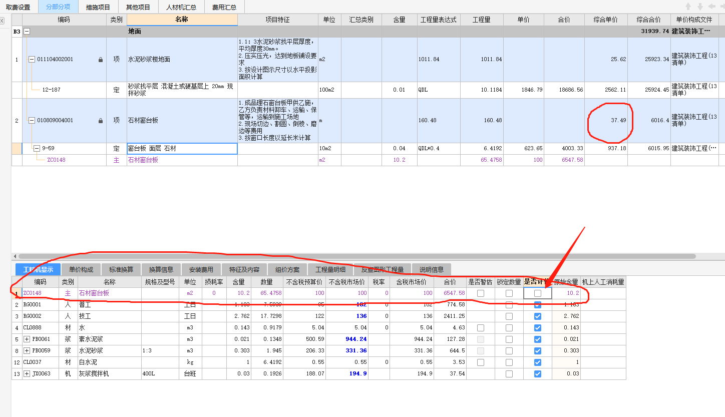
Task: Select the 安装费用 bottom tab
Action: (x=201, y=269)
